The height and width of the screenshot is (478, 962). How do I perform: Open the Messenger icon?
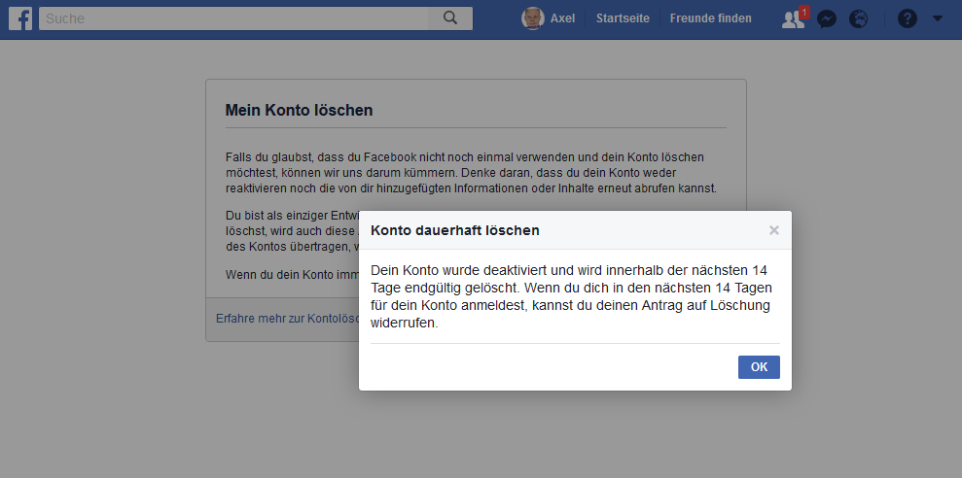827,19
